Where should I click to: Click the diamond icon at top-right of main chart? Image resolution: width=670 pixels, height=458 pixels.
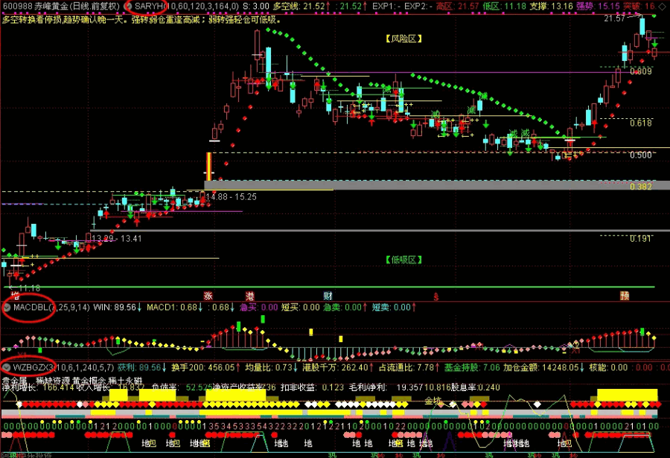tap(662, 7)
